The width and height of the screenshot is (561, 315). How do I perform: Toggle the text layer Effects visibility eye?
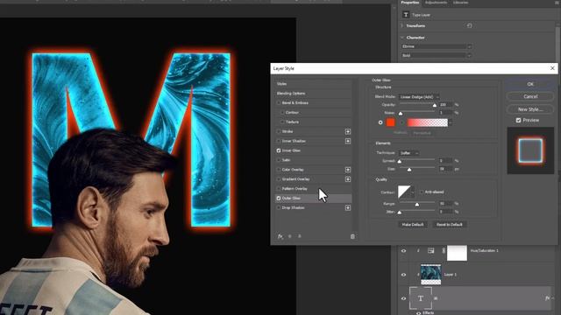click(418, 313)
